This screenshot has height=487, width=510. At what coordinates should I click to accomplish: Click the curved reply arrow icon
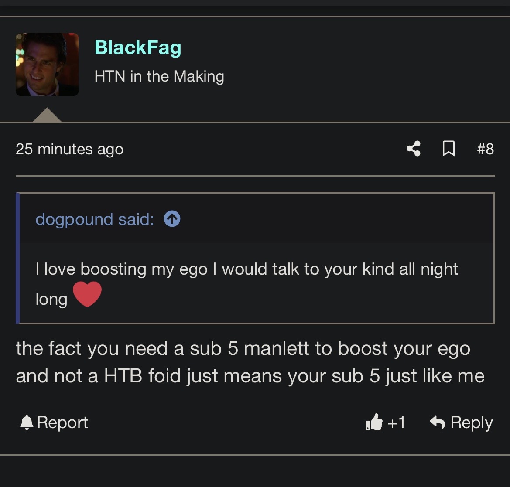[437, 422]
